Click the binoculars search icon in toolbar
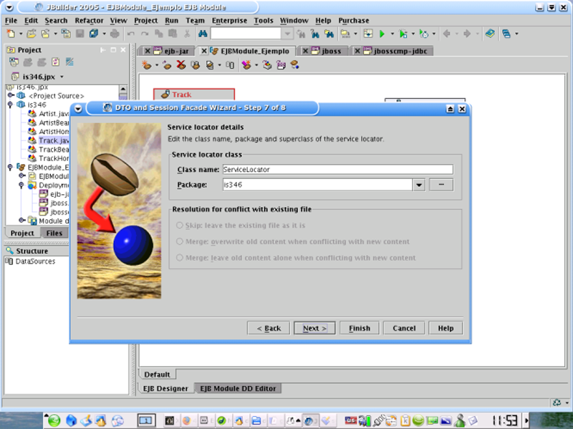 [203, 34]
